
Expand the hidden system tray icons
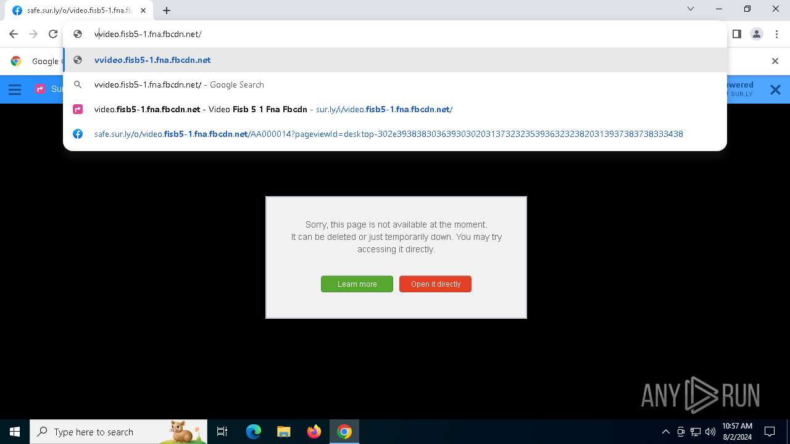(x=665, y=432)
